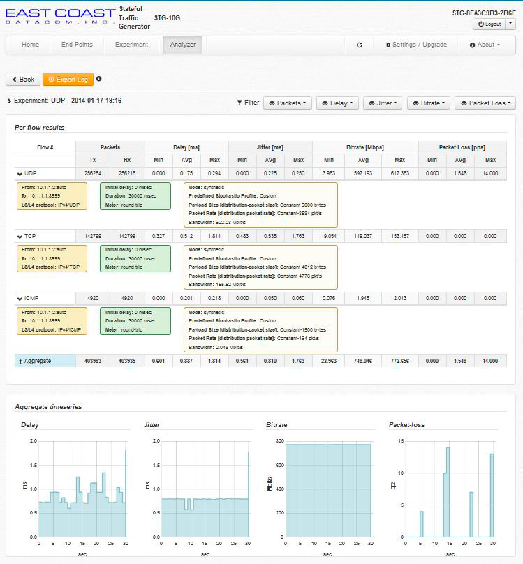This screenshot has height=564, width=523.
Task: Toggle the Packets column visibility filter
Action: click(x=288, y=103)
